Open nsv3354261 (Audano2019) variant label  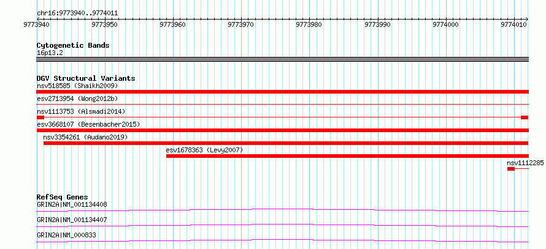point(86,137)
